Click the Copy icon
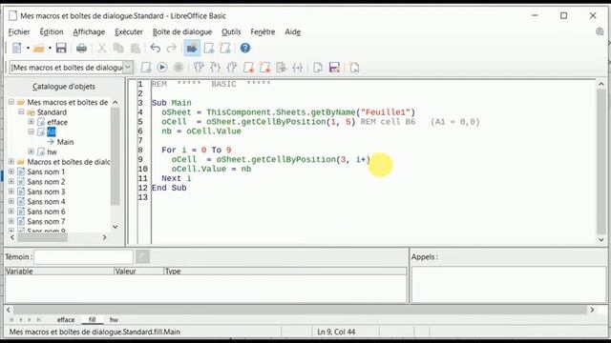 click(118, 49)
